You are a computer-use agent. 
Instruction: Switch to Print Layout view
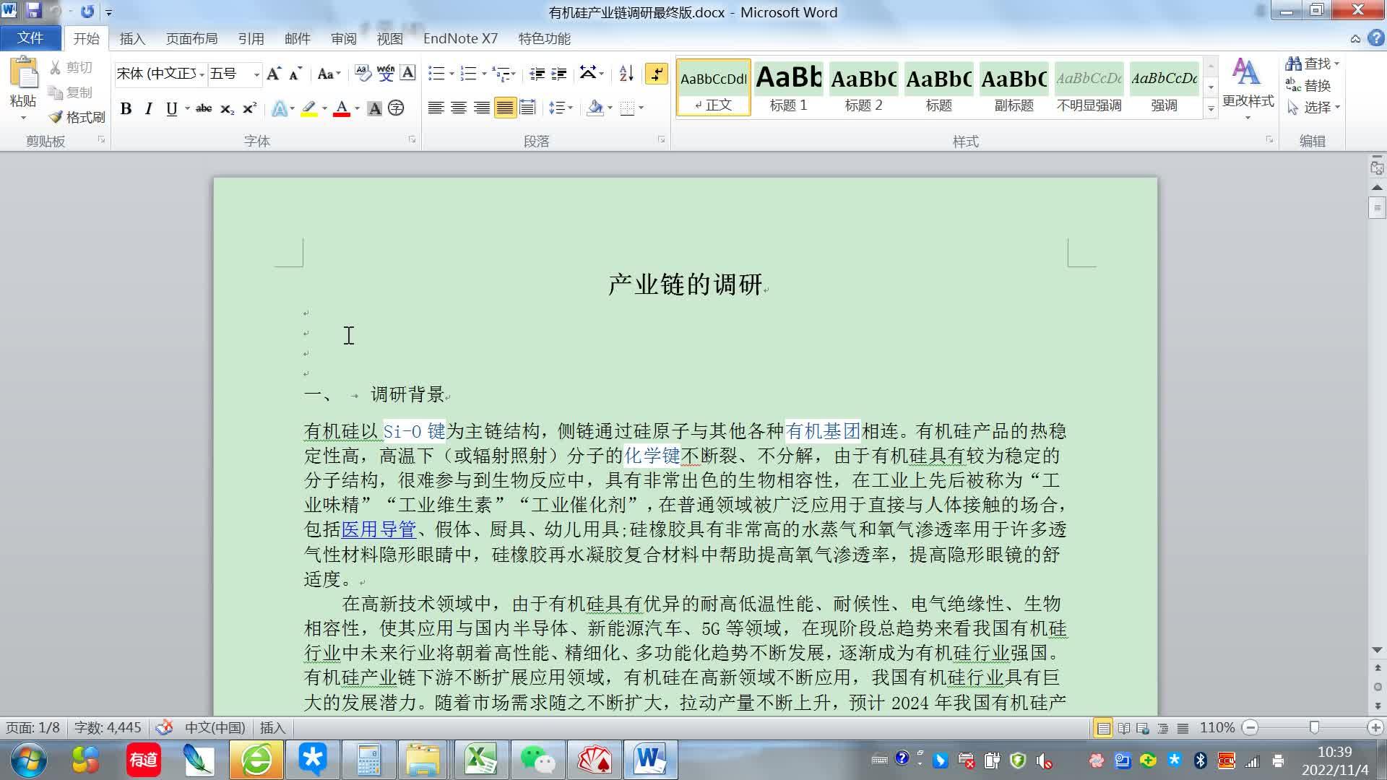tap(1103, 728)
